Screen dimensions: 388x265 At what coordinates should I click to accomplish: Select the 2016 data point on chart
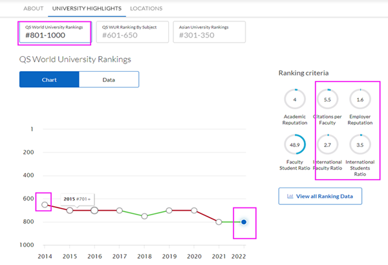(x=94, y=210)
